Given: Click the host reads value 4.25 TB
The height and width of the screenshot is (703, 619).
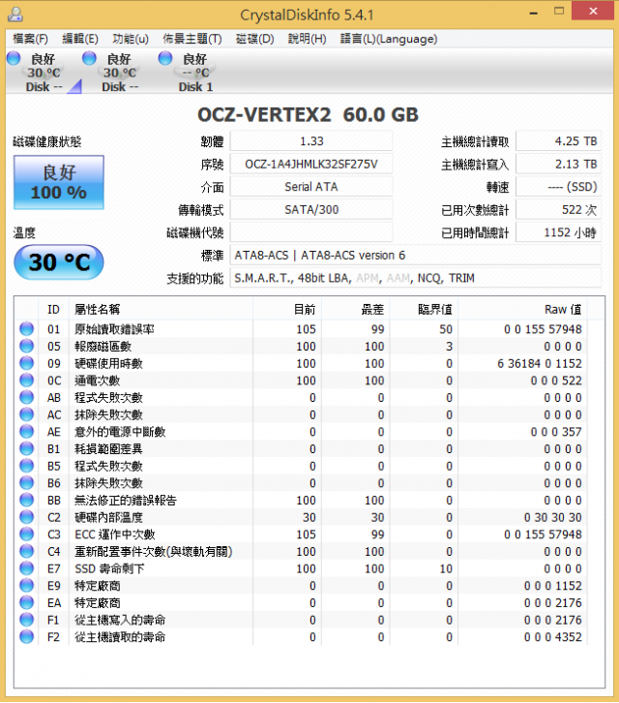Looking at the screenshot, I should (x=558, y=141).
